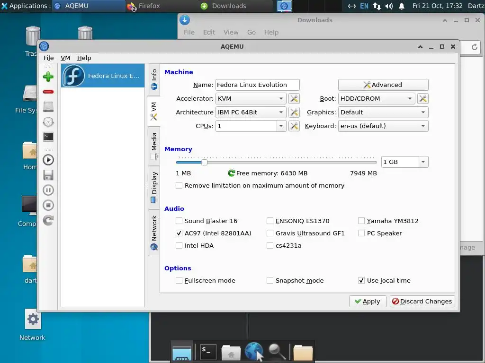Viewport: 485px width, 363px height.
Task: Open the Accelerator settings wrench icon
Action: (294, 98)
